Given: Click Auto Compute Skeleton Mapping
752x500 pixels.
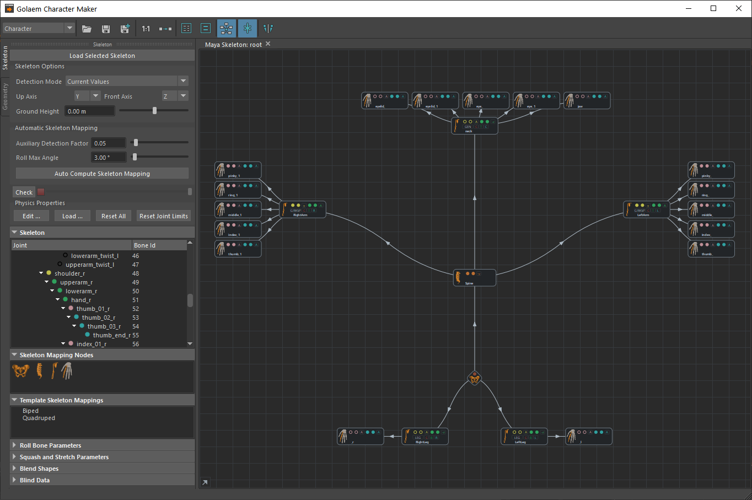Looking at the screenshot, I should tap(102, 174).
